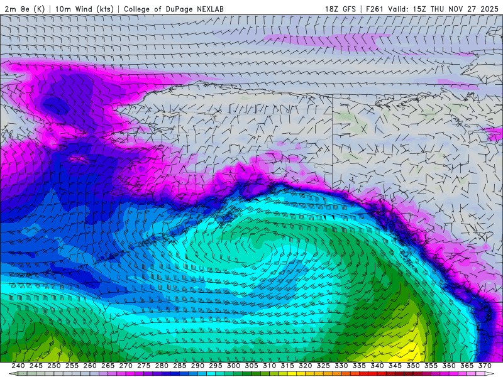Click the 320 color scale label

click(306, 366)
